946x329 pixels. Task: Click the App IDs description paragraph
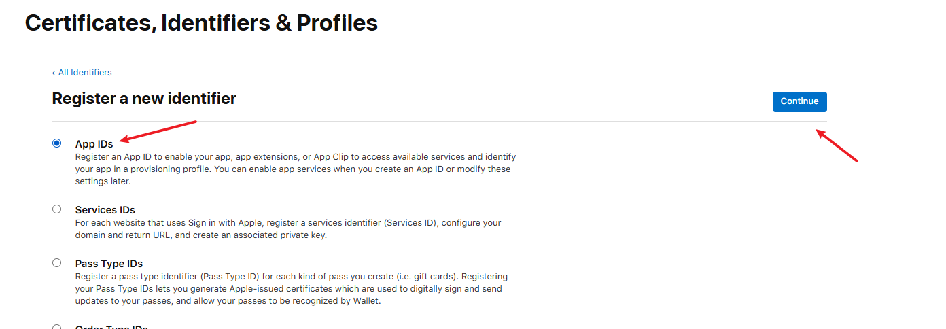pos(296,169)
